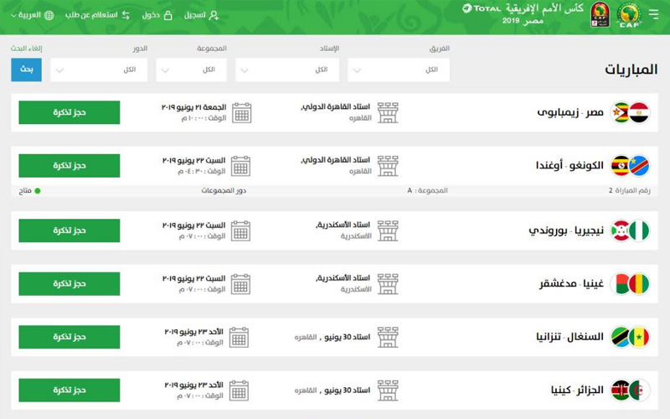This screenshot has height=419, width=670.
Task: Click the Egypt-Zimbabwe flags icon
Action: pos(630,112)
